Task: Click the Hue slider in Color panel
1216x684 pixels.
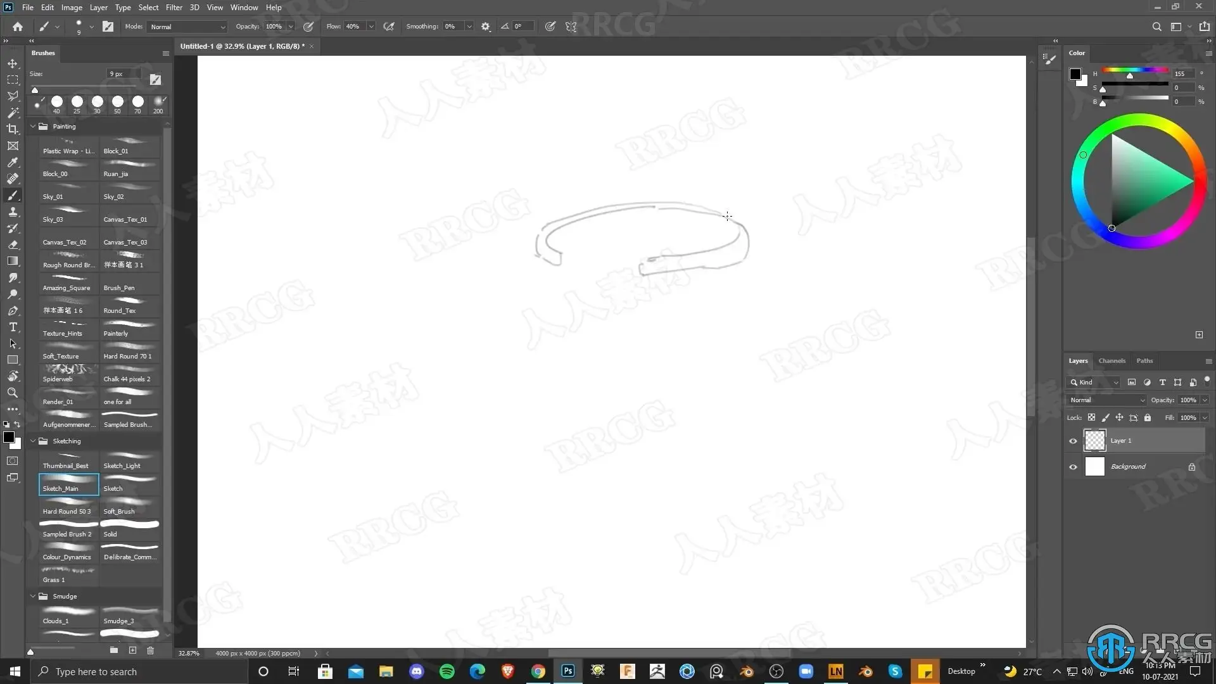Action: tap(1135, 70)
